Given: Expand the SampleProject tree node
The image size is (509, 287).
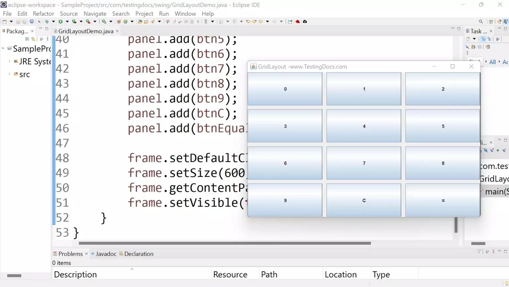Looking at the screenshot, I should click(x=3, y=48).
